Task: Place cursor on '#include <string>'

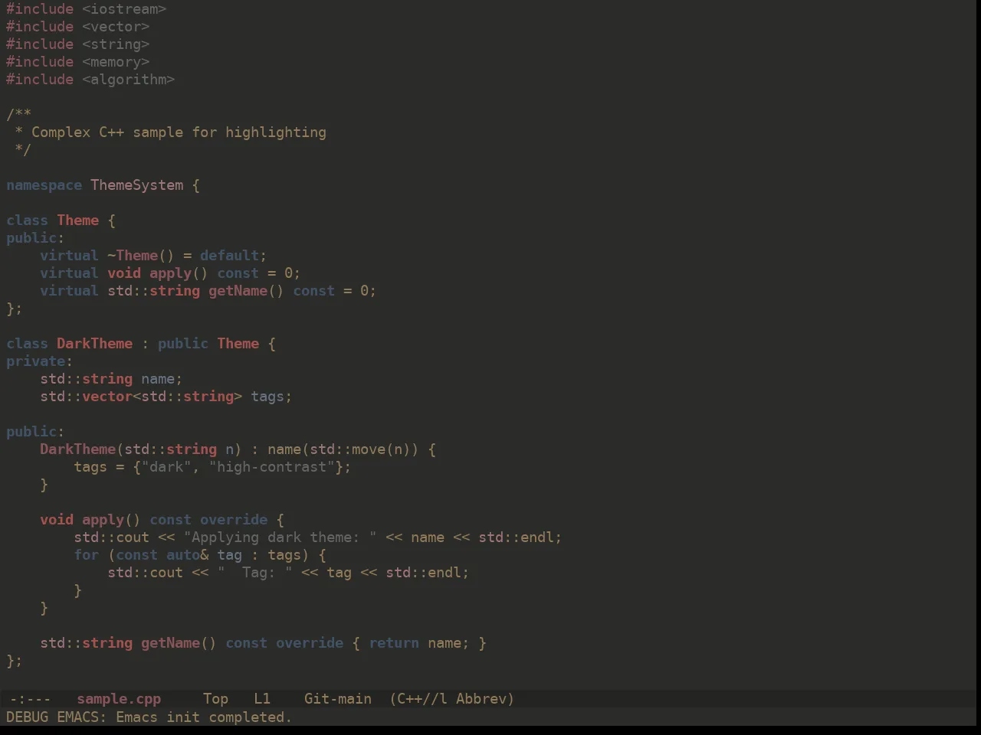Action: tap(78, 44)
